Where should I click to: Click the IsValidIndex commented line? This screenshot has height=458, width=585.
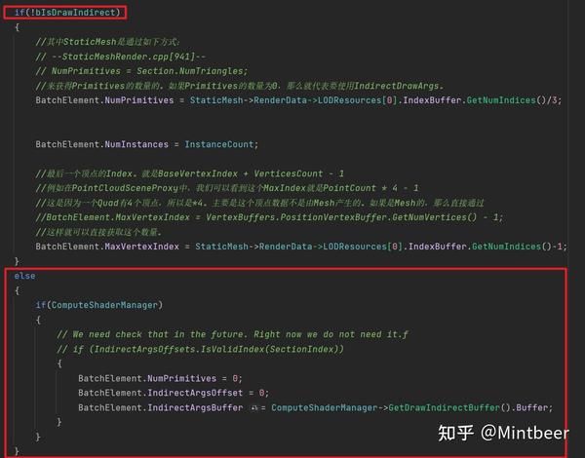200,349
